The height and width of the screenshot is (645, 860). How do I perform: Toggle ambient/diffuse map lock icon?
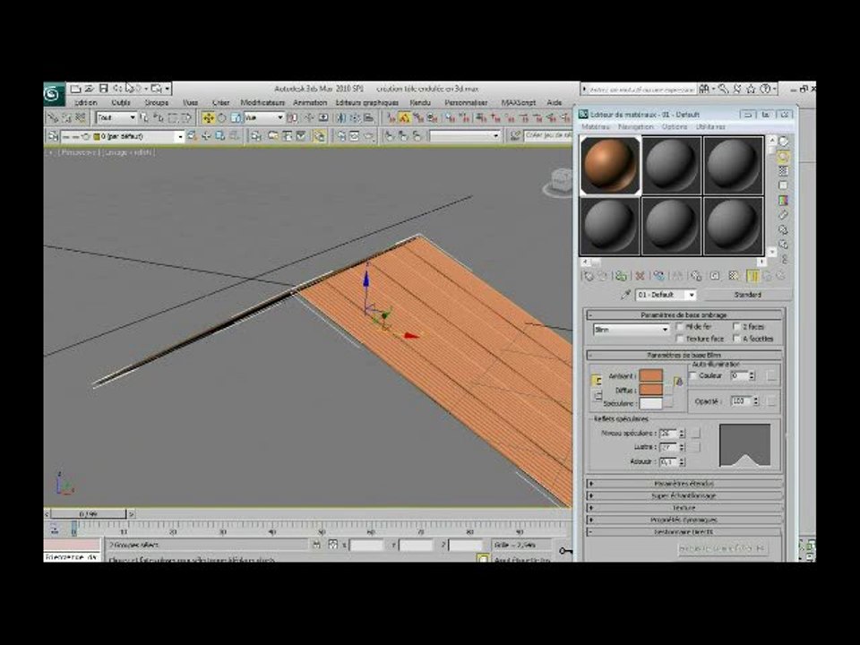[678, 382]
